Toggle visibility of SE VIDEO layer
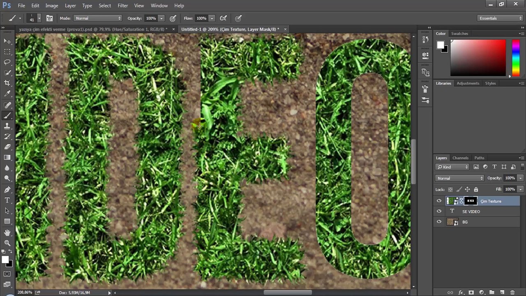Image resolution: width=526 pixels, height=296 pixels. pyautogui.click(x=439, y=211)
